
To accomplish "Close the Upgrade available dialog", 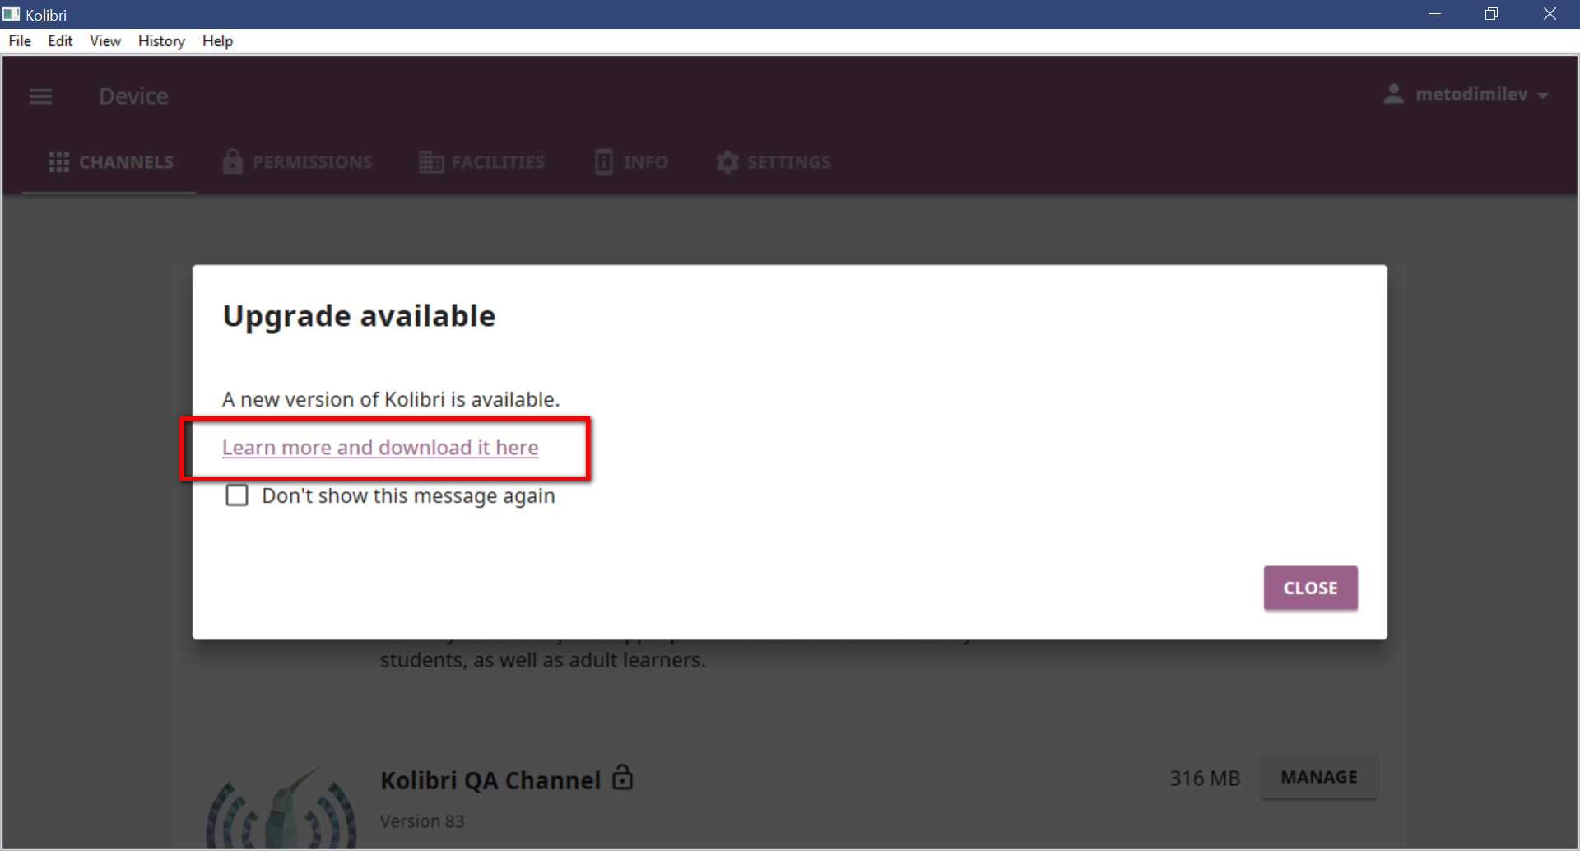I will (x=1310, y=588).
